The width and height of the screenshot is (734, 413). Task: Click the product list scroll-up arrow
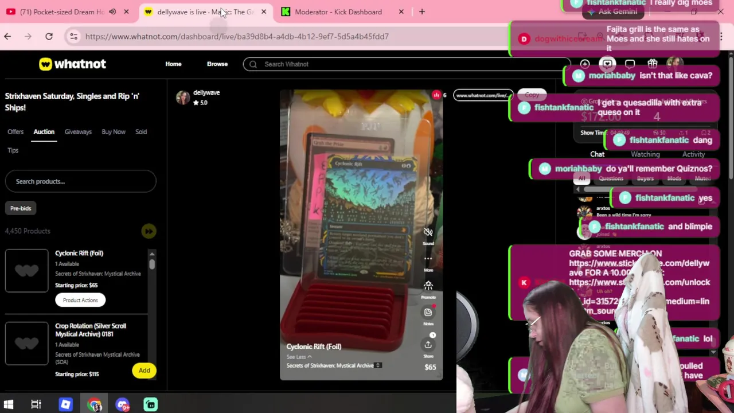152,254
